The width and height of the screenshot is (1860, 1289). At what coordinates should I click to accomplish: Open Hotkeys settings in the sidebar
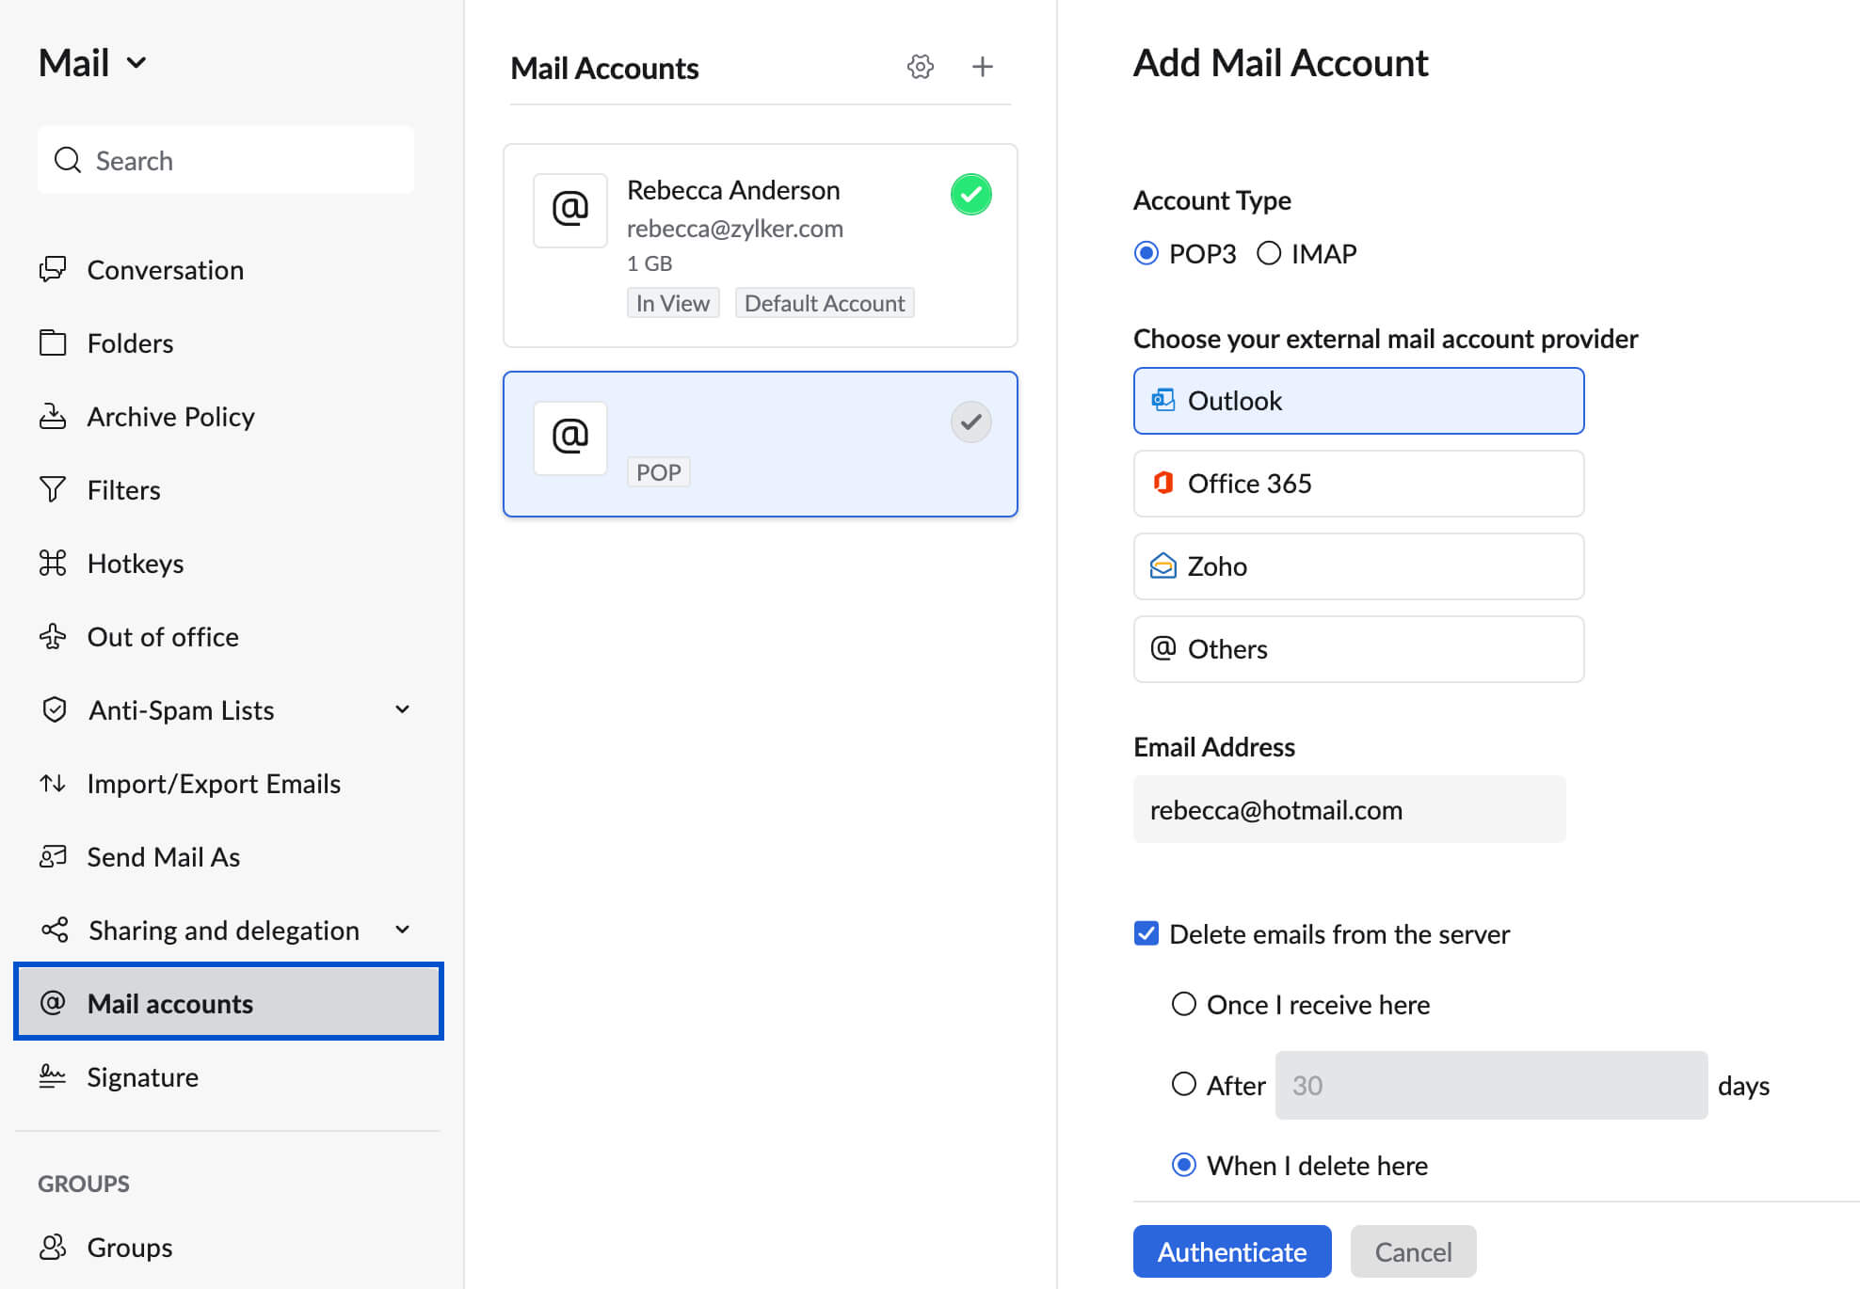(135, 564)
